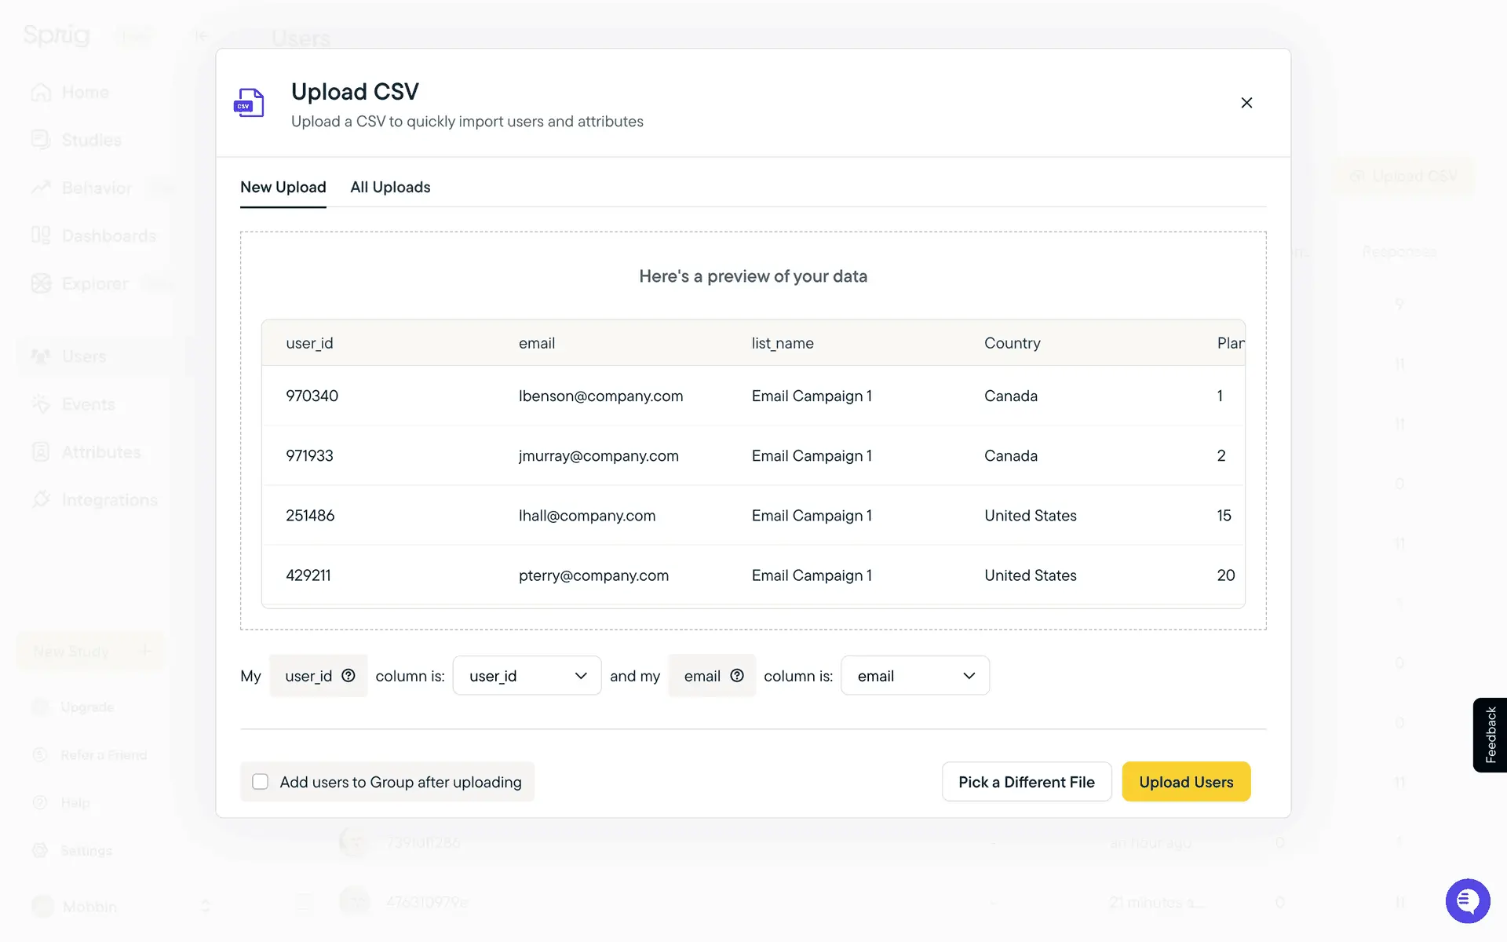The image size is (1507, 942).
Task: Switch to the All Uploads tab
Action: [390, 187]
